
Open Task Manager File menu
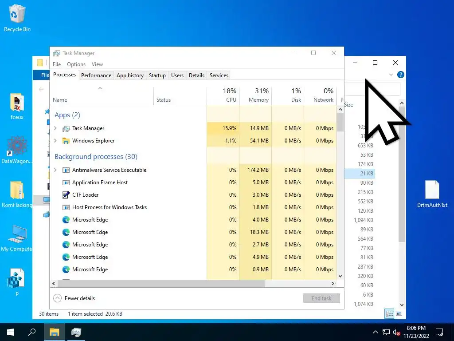[57, 64]
